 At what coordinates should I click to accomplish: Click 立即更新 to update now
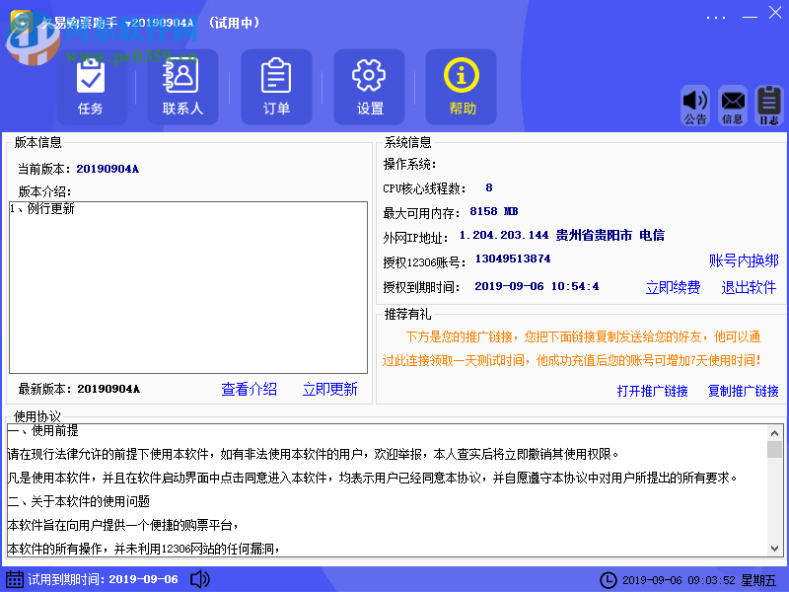point(329,390)
